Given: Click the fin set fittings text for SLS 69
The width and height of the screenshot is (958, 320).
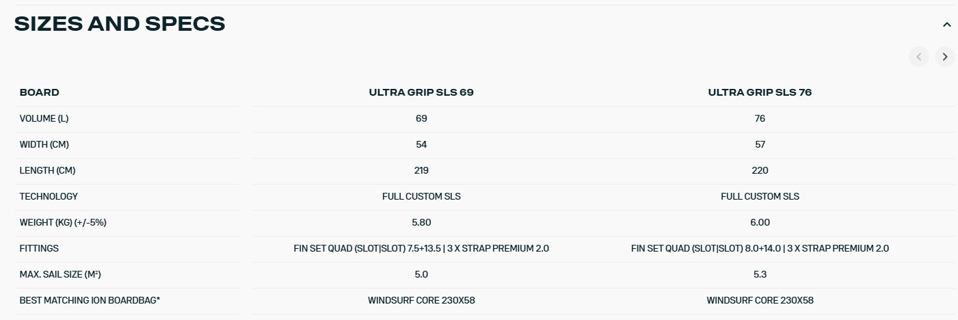Looking at the screenshot, I should (421, 248).
